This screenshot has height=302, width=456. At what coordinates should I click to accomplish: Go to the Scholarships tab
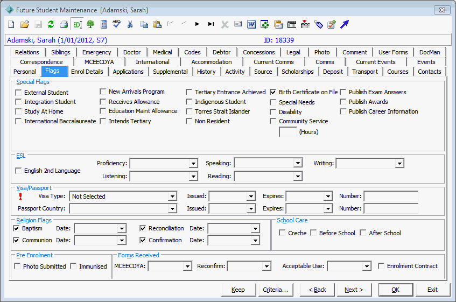click(x=298, y=72)
